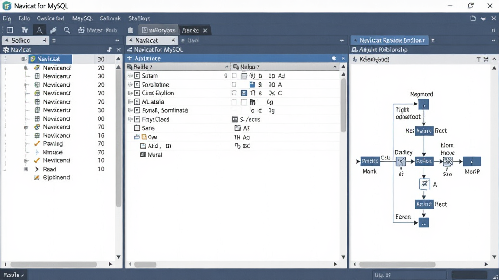Click the blue save icon in the Fora lelme row
This screenshot has height=280, width=499.
tap(252, 85)
